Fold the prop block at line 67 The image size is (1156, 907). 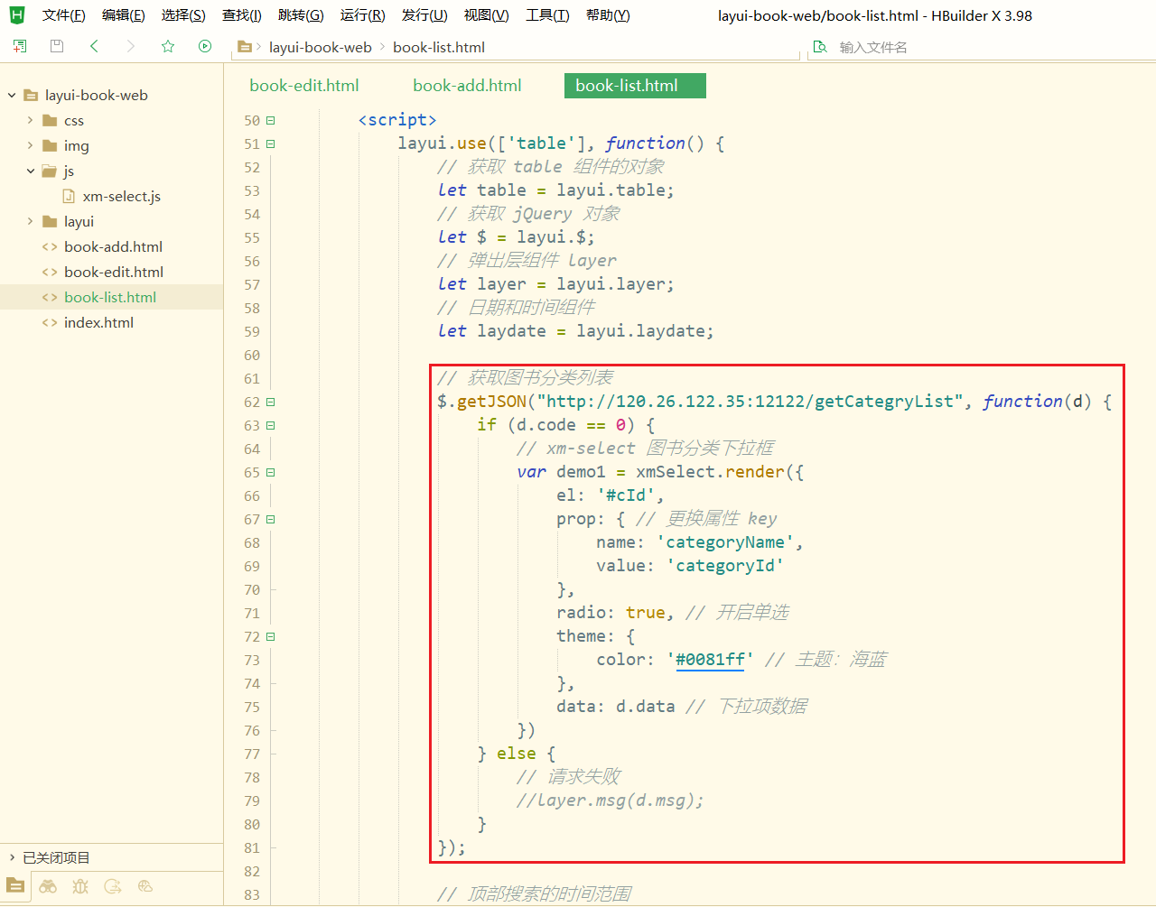coord(270,519)
